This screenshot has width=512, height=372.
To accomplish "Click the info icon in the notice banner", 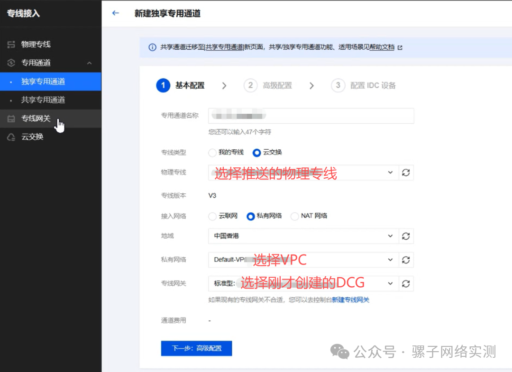I will click(152, 47).
